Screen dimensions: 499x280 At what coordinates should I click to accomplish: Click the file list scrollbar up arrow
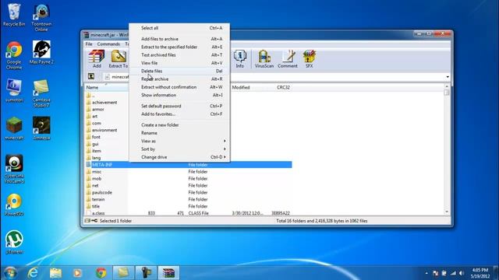[x=447, y=86]
